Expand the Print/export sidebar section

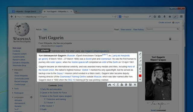[x=13, y=93]
